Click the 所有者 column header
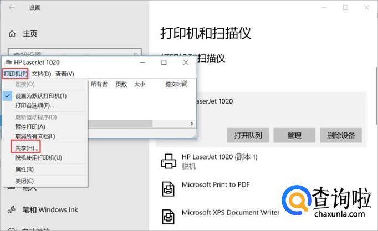 (x=99, y=84)
